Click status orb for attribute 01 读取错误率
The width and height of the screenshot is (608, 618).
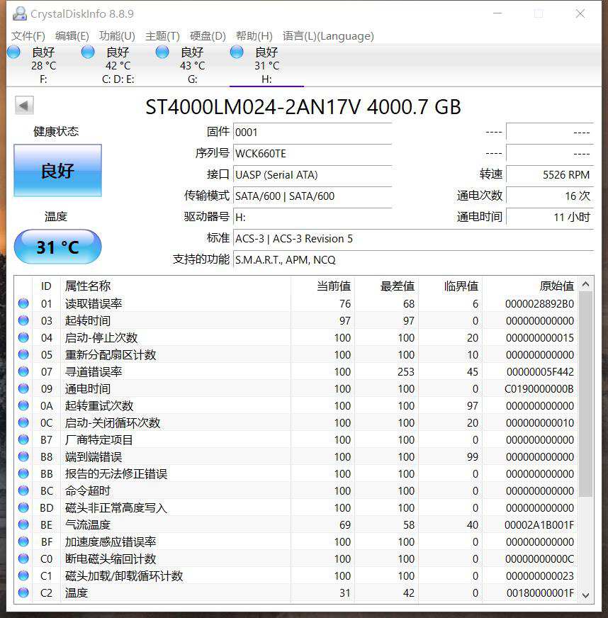coord(23,303)
